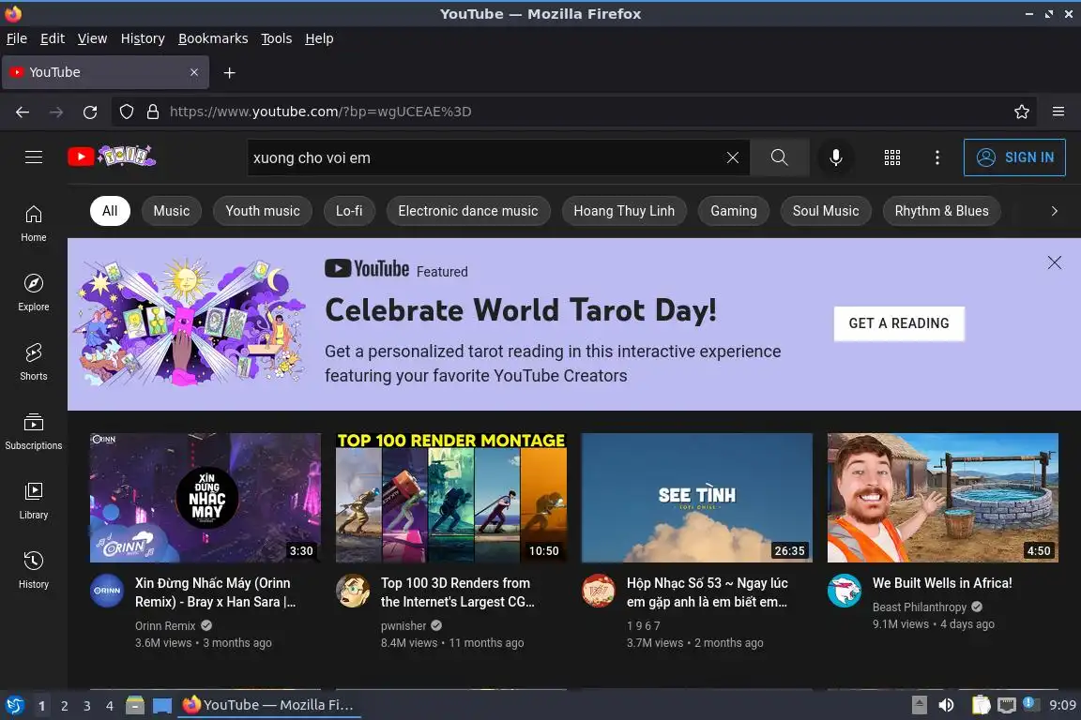
Task: Open Top 100 3D Renders video title
Action: point(458,592)
